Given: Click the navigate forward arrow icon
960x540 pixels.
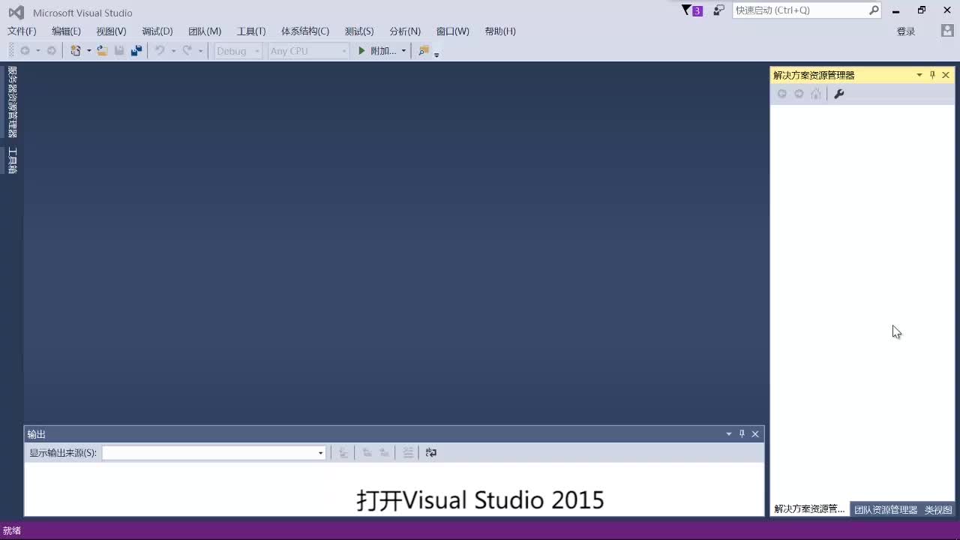Looking at the screenshot, I should pyautogui.click(x=51, y=51).
